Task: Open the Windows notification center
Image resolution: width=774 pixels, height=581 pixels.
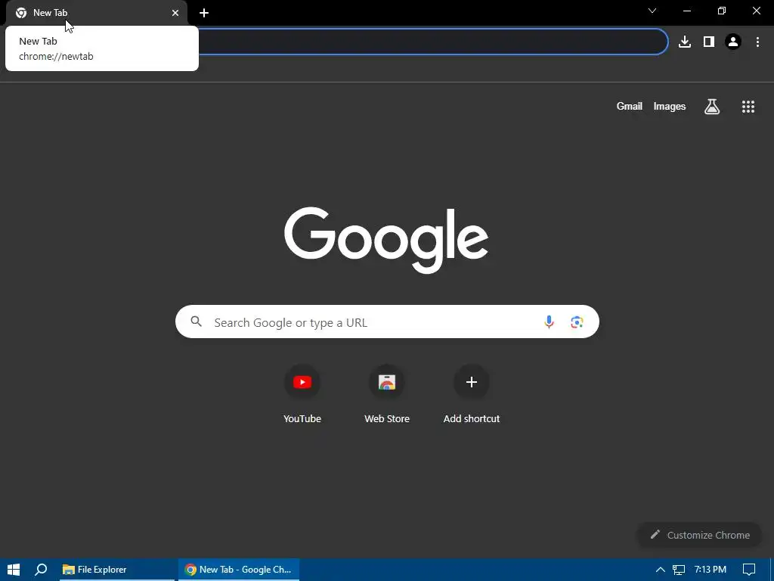Action: (749, 570)
